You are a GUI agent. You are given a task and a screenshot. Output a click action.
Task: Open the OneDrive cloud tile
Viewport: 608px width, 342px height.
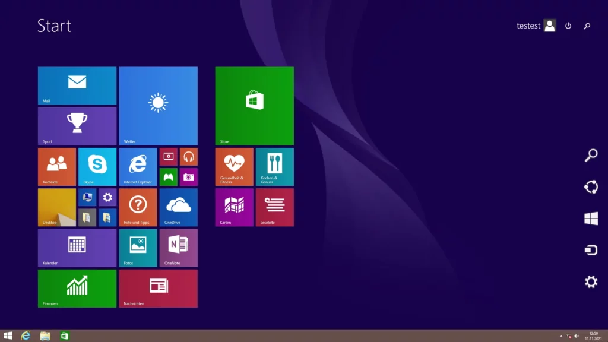point(178,207)
